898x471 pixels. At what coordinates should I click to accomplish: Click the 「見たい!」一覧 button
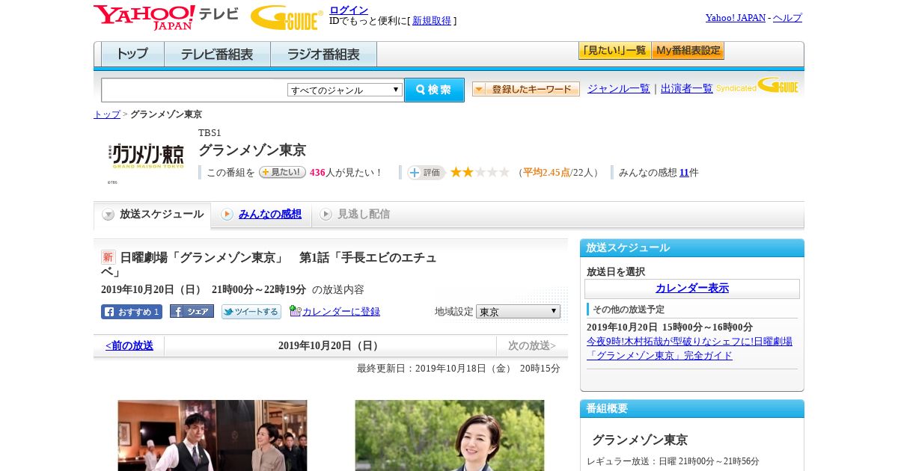click(614, 51)
